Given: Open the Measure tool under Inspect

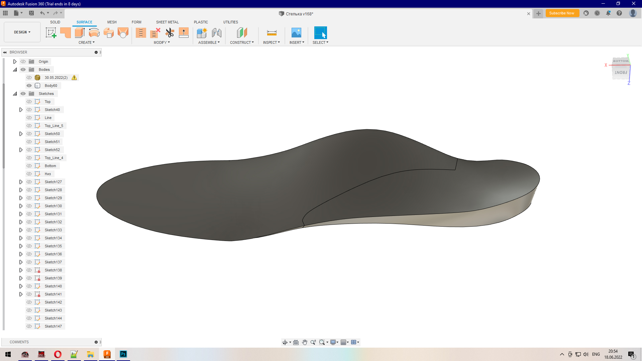Looking at the screenshot, I should tap(272, 32).
